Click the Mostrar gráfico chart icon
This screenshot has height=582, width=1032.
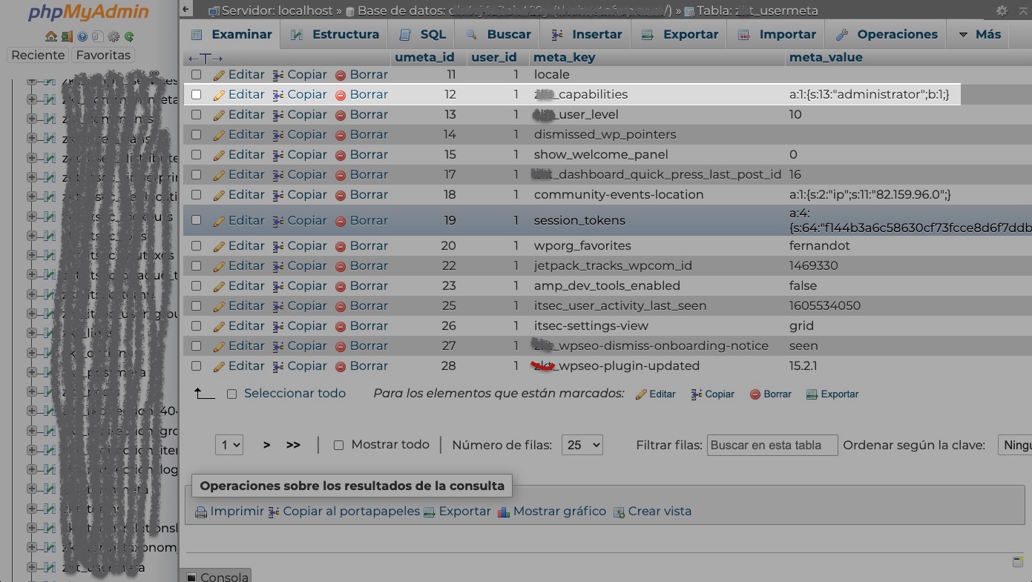pyautogui.click(x=504, y=512)
